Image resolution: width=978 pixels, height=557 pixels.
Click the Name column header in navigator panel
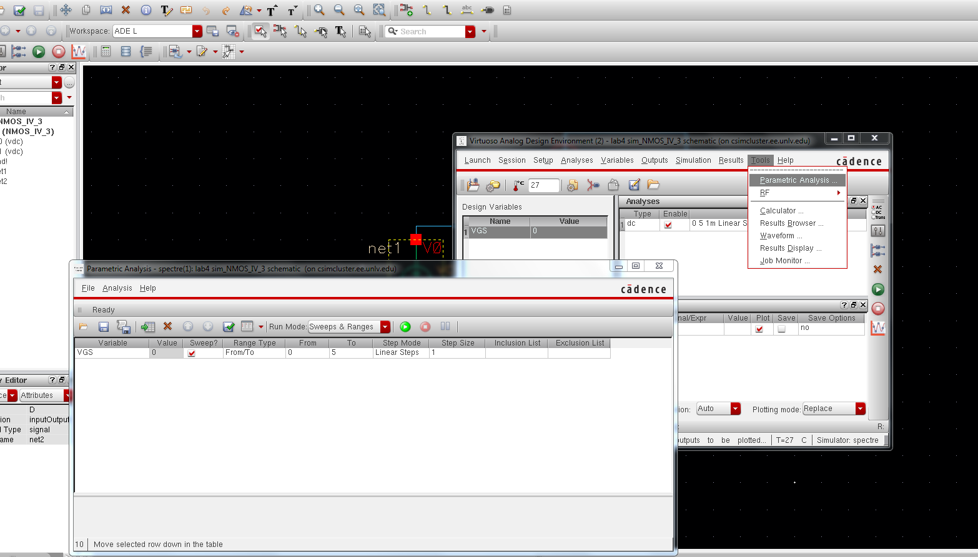[x=36, y=112]
